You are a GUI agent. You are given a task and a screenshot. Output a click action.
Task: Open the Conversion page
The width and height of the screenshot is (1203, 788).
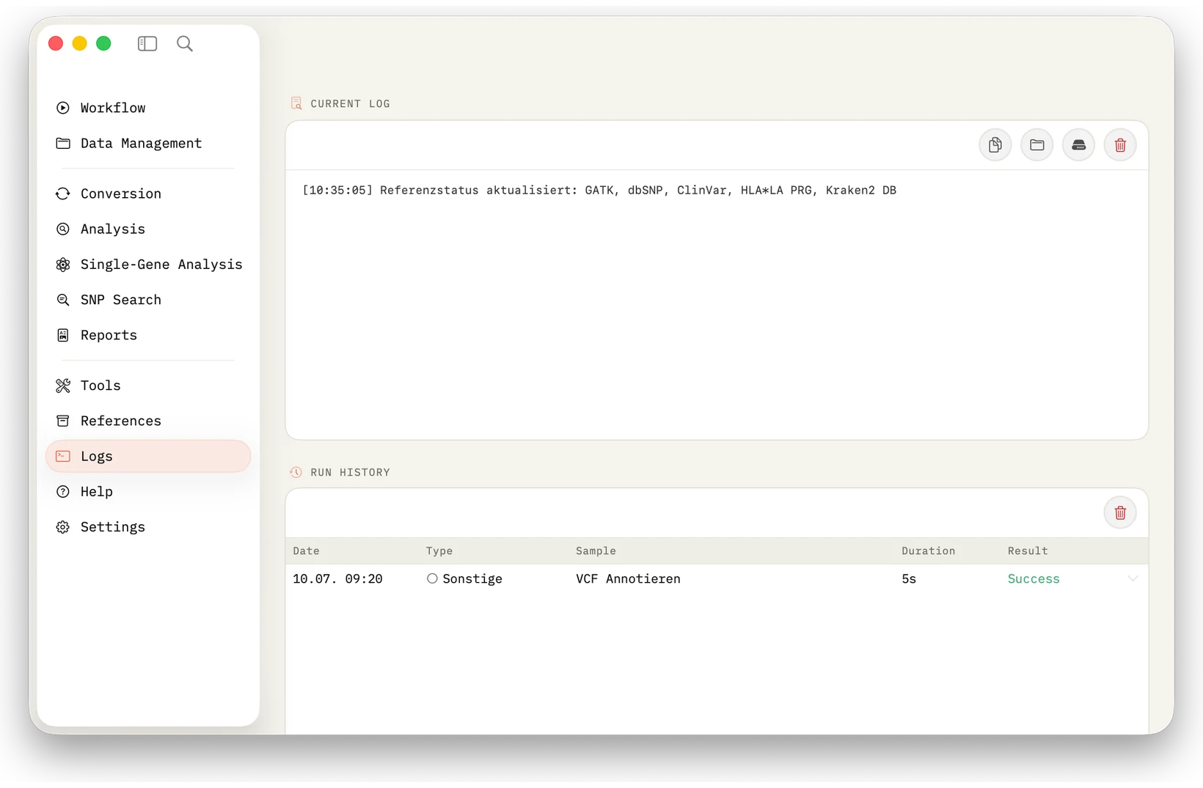tap(148, 194)
